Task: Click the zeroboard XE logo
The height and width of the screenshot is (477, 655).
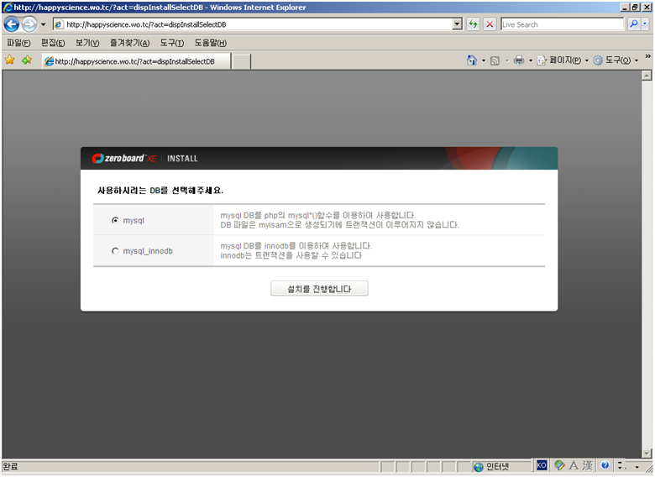Action: [124, 159]
